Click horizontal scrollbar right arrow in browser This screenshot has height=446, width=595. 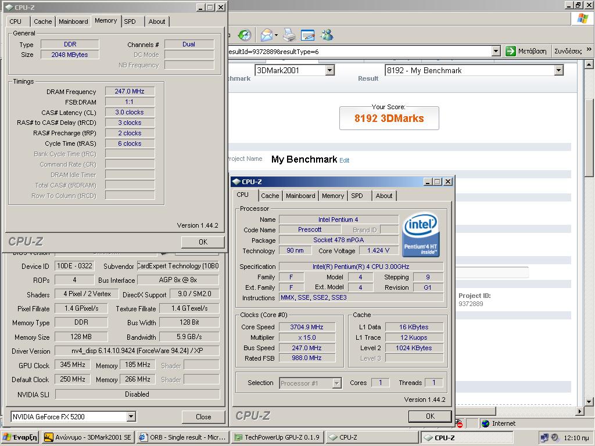click(579, 411)
